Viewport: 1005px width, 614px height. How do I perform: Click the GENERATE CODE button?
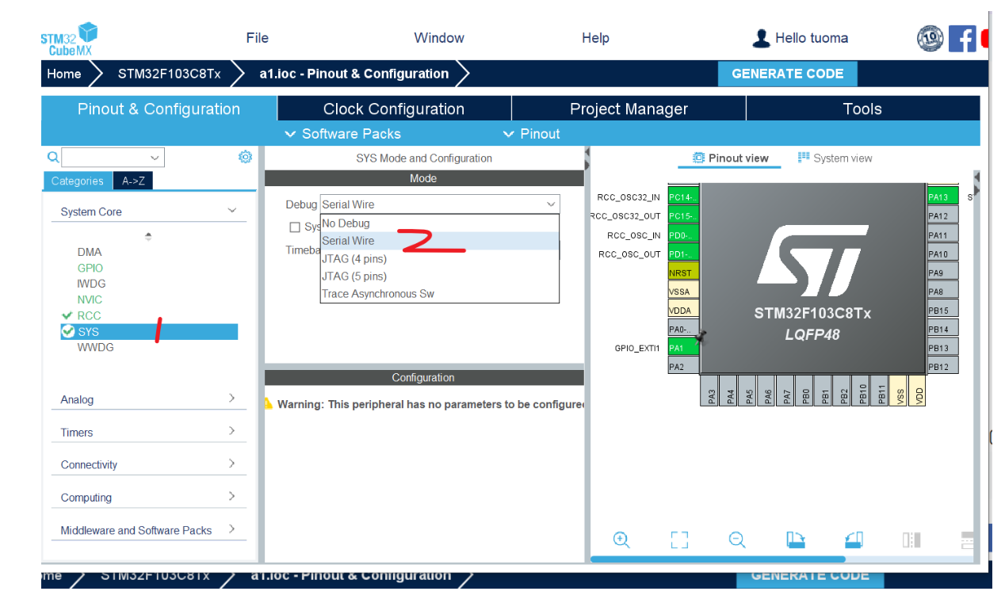(787, 74)
